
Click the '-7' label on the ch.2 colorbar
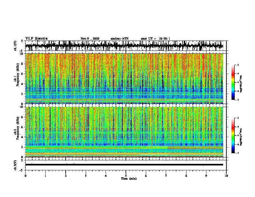pyautogui.click(x=238, y=153)
